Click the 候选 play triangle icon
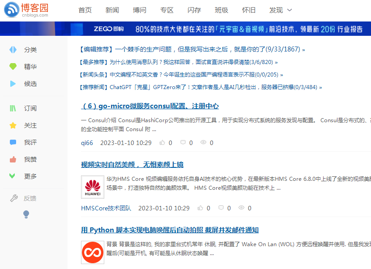Viewport: 371px width, 269px height. click(13, 84)
